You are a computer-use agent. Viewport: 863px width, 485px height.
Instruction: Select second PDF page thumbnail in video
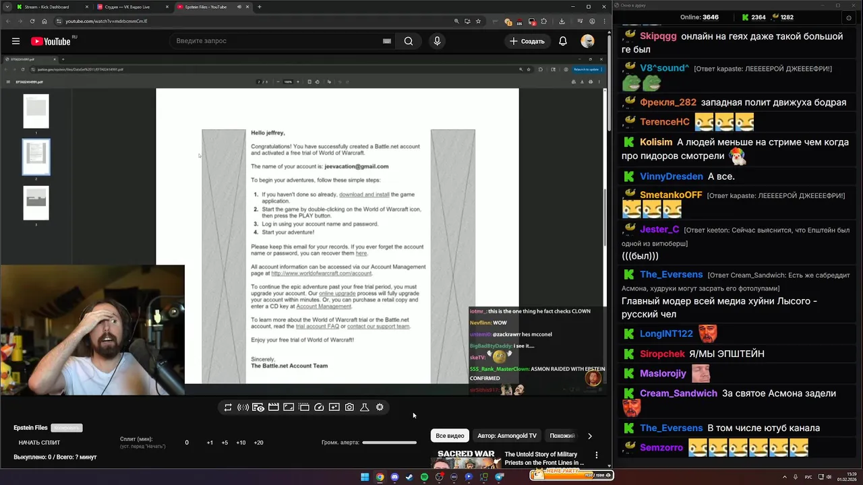pyautogui.click(x=36, y=156)
